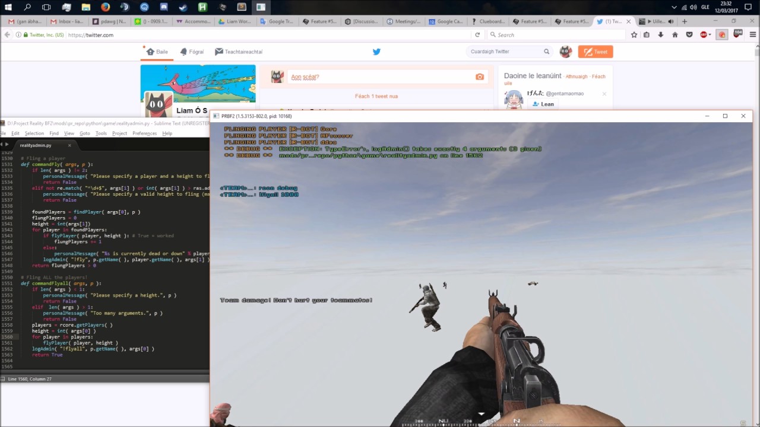This screenshot has height=427, width=760.
Task: Dismiss @gentamaomao suggestion
Action: (604, 94)
